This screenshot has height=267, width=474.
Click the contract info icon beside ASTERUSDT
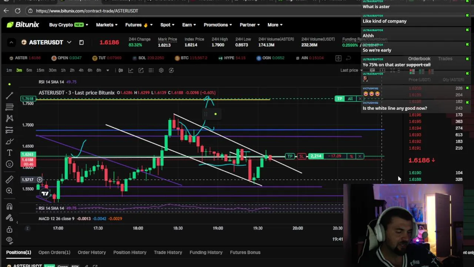coord(81,42)
